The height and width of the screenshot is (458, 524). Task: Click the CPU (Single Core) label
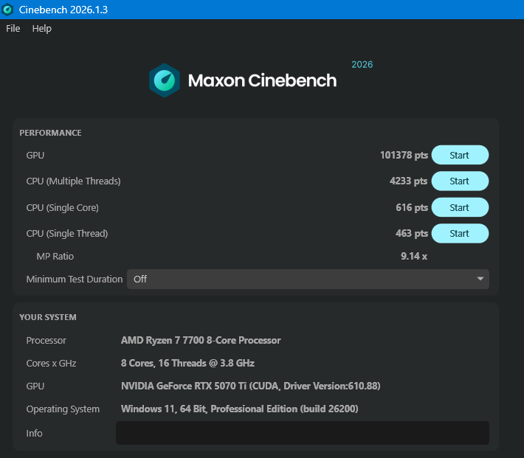[63, 207]
